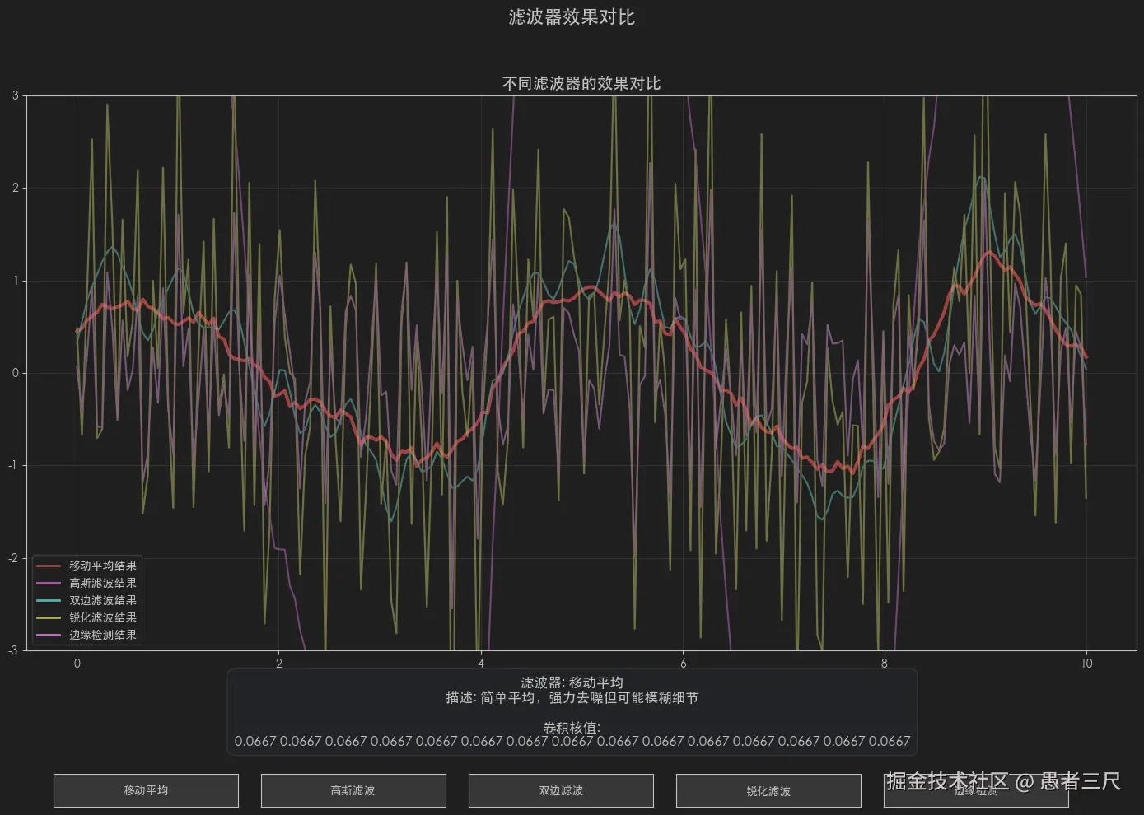This screenshot has height=815, width=1144.
Task: Click the description line starting with 描述
Action: click(x=572, y=697)
